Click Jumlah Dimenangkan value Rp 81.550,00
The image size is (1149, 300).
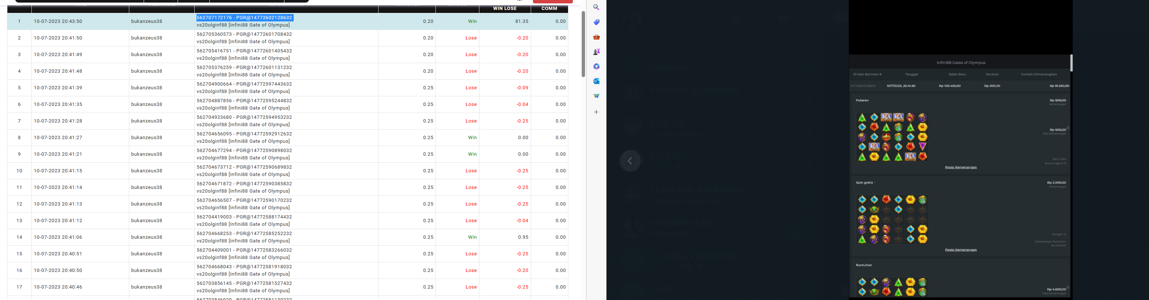click(x=1059, y=86)
